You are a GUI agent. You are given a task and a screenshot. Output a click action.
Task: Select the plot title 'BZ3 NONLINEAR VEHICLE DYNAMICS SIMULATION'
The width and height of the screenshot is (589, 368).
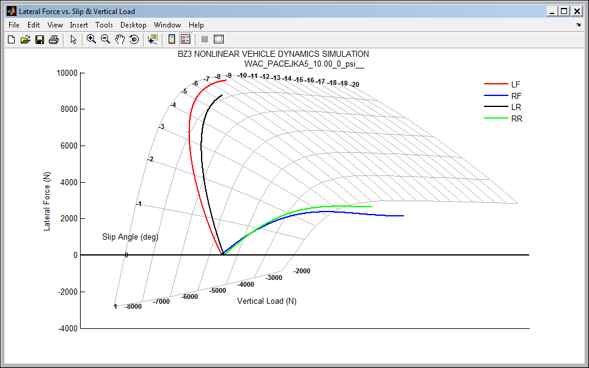273,54
